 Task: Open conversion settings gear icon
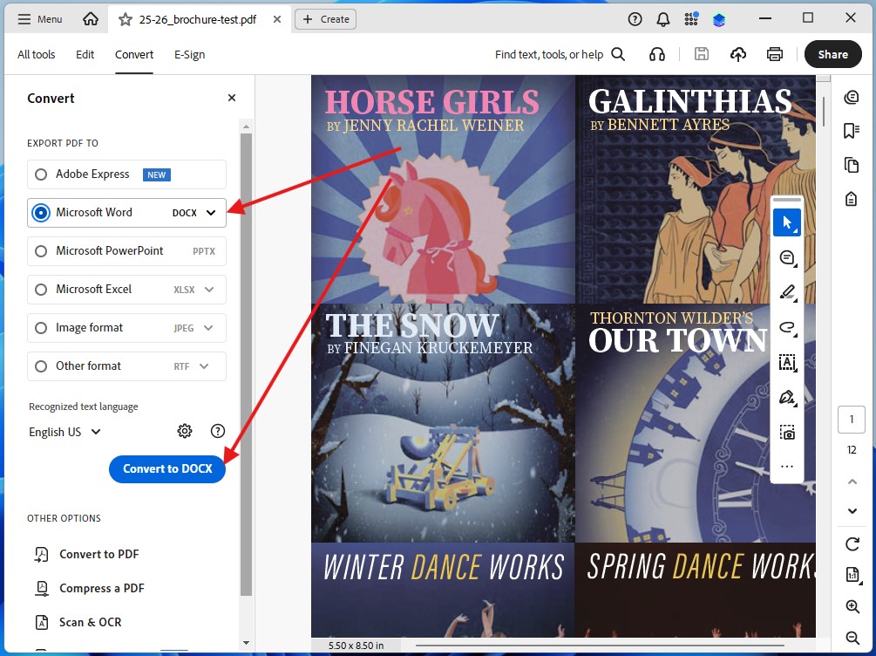[x=185, y=431]
